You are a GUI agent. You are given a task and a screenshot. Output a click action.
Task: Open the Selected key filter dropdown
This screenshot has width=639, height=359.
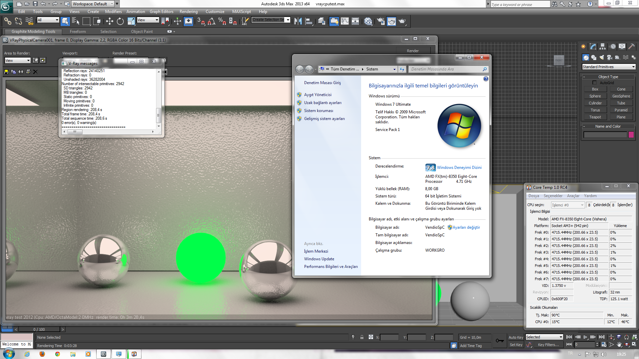tap(544, 337)
